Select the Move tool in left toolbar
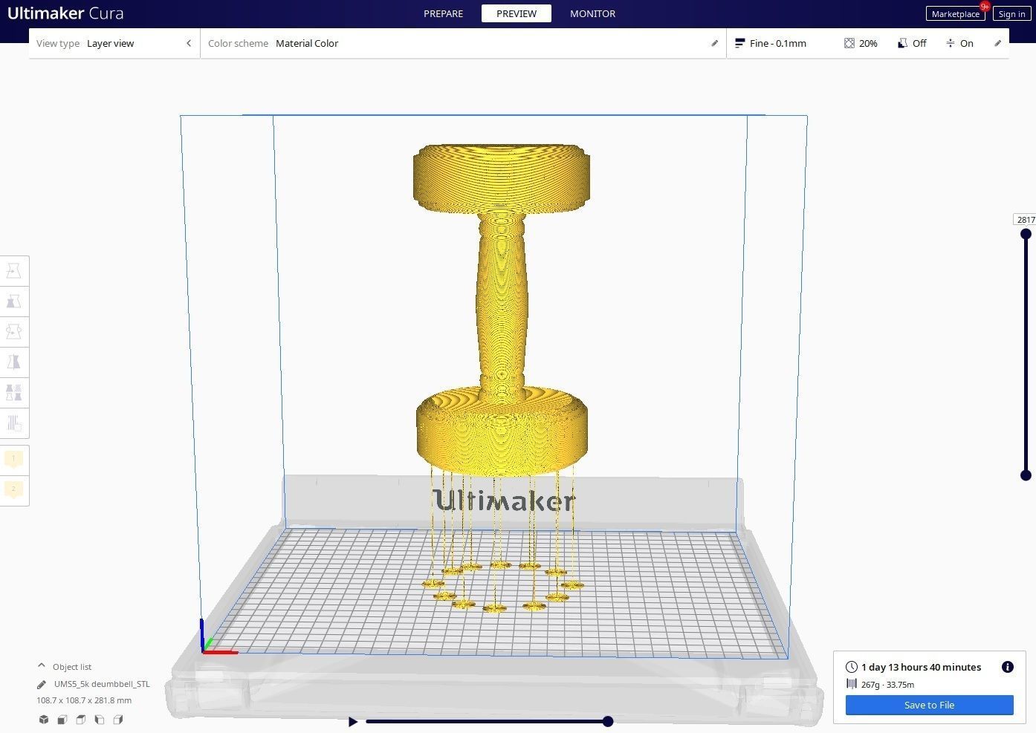This screenshot has width=1036, height=733. (x=14, y=271)
